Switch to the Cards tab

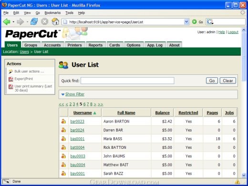pos(114,45)
